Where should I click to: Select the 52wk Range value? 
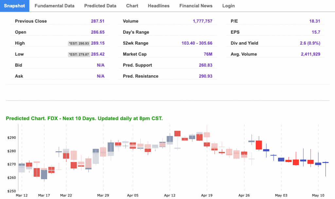click(197, 43)
